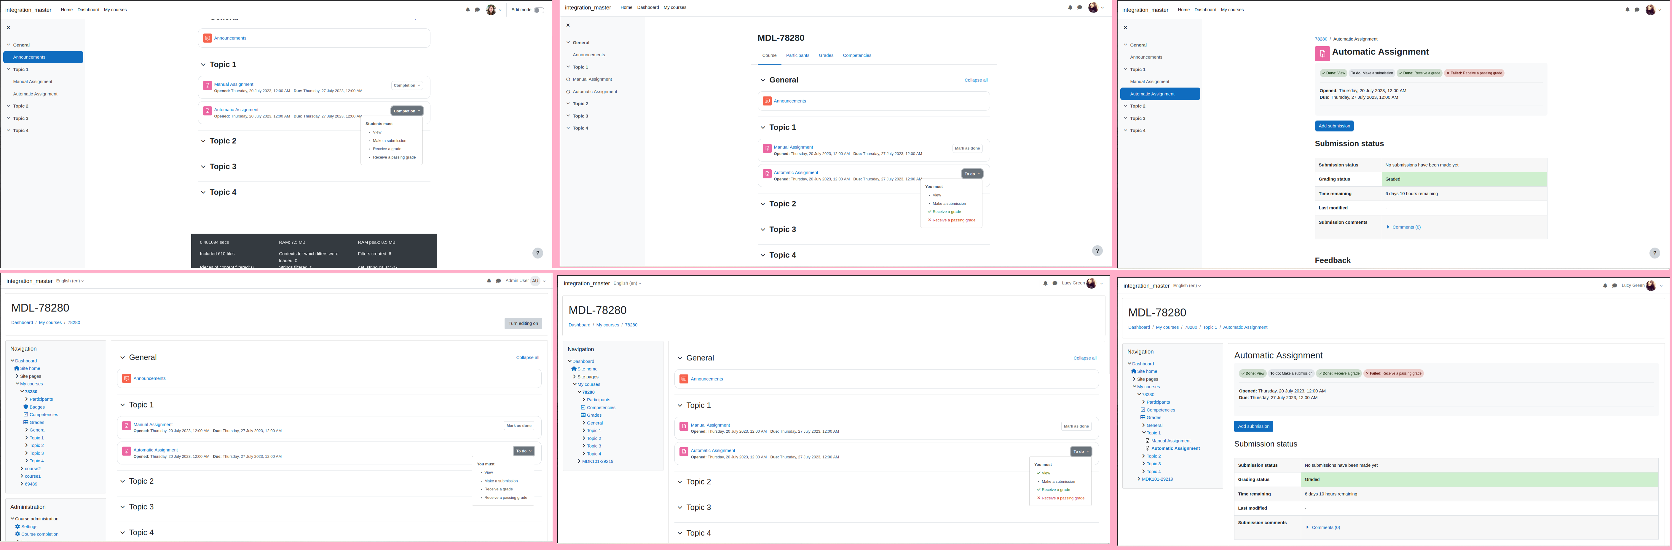Click Collapse all on the tabbed course page

coord(976,80)
